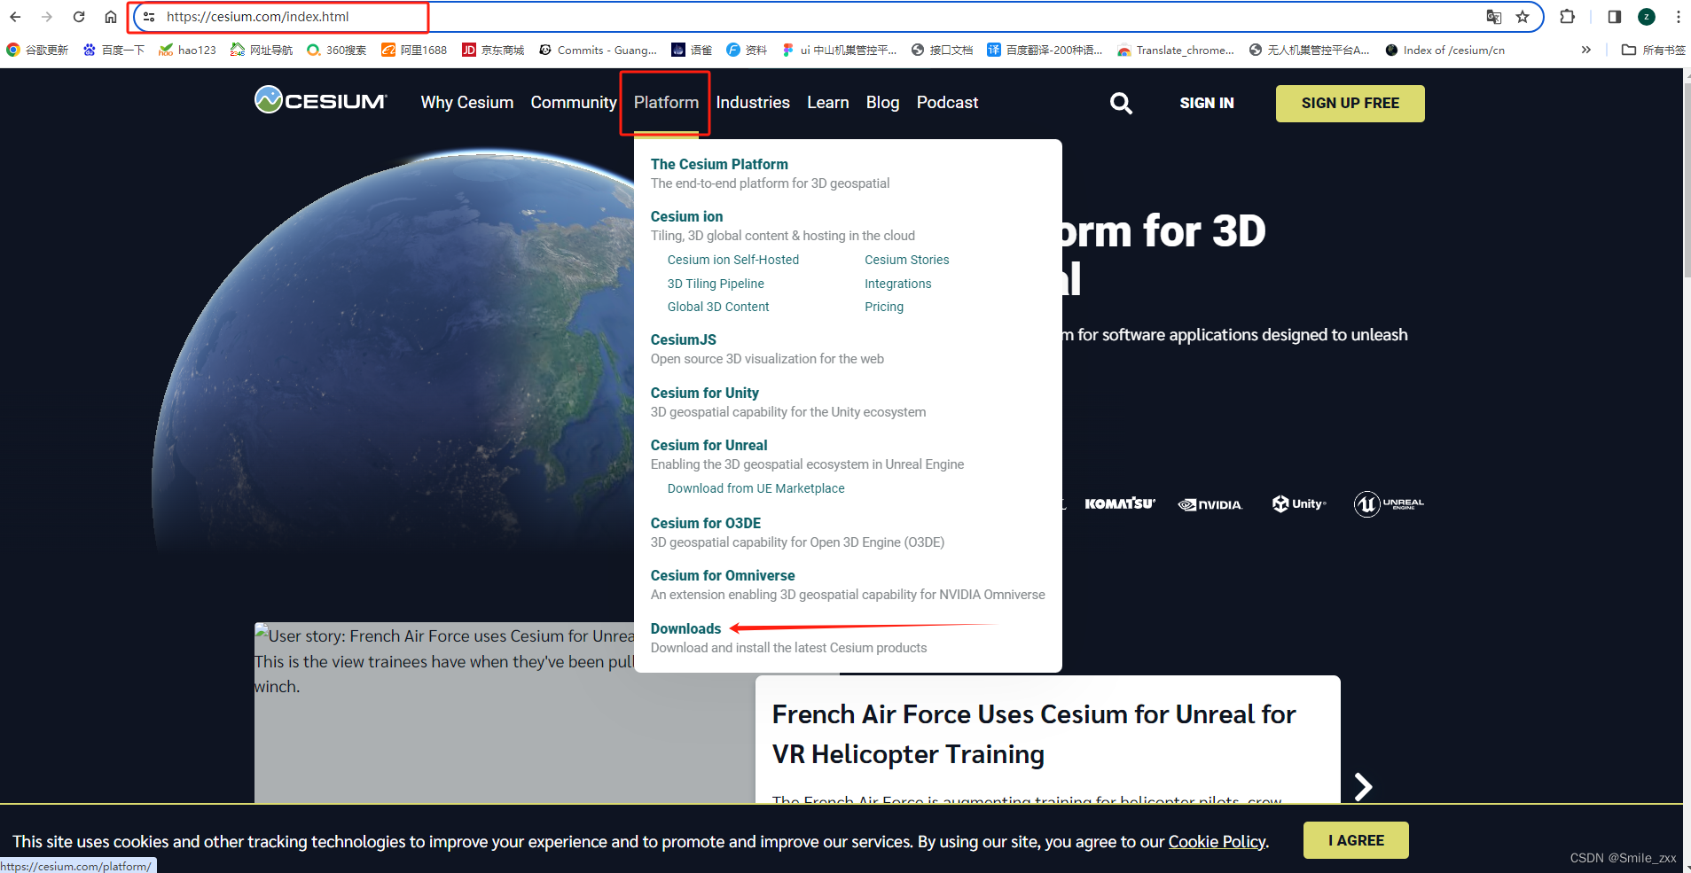Open the Cookie Policy link
1691x873 pixels.
tap(1217, 842)
